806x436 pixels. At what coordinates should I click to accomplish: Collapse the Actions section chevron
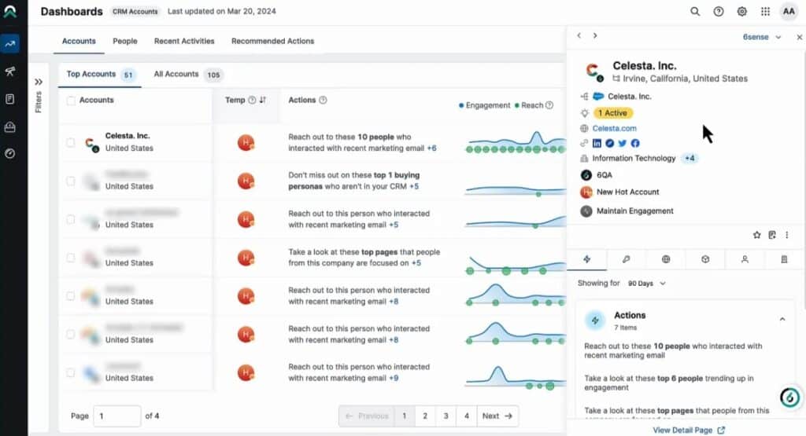point(782,319)
